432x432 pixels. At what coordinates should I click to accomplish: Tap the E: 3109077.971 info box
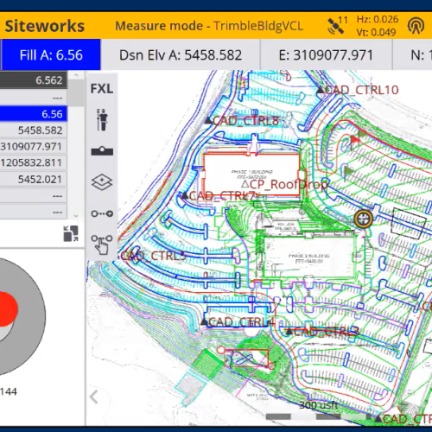tap(326, 54)
